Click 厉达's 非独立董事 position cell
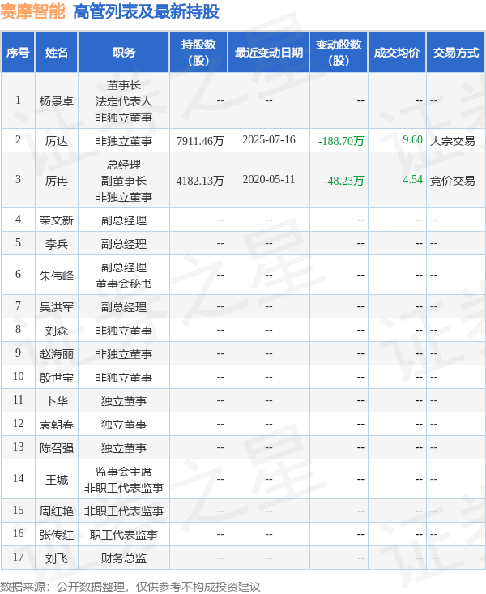Image resolution: width=486 pixels, height=594 pixels. (x=123, y=141)
